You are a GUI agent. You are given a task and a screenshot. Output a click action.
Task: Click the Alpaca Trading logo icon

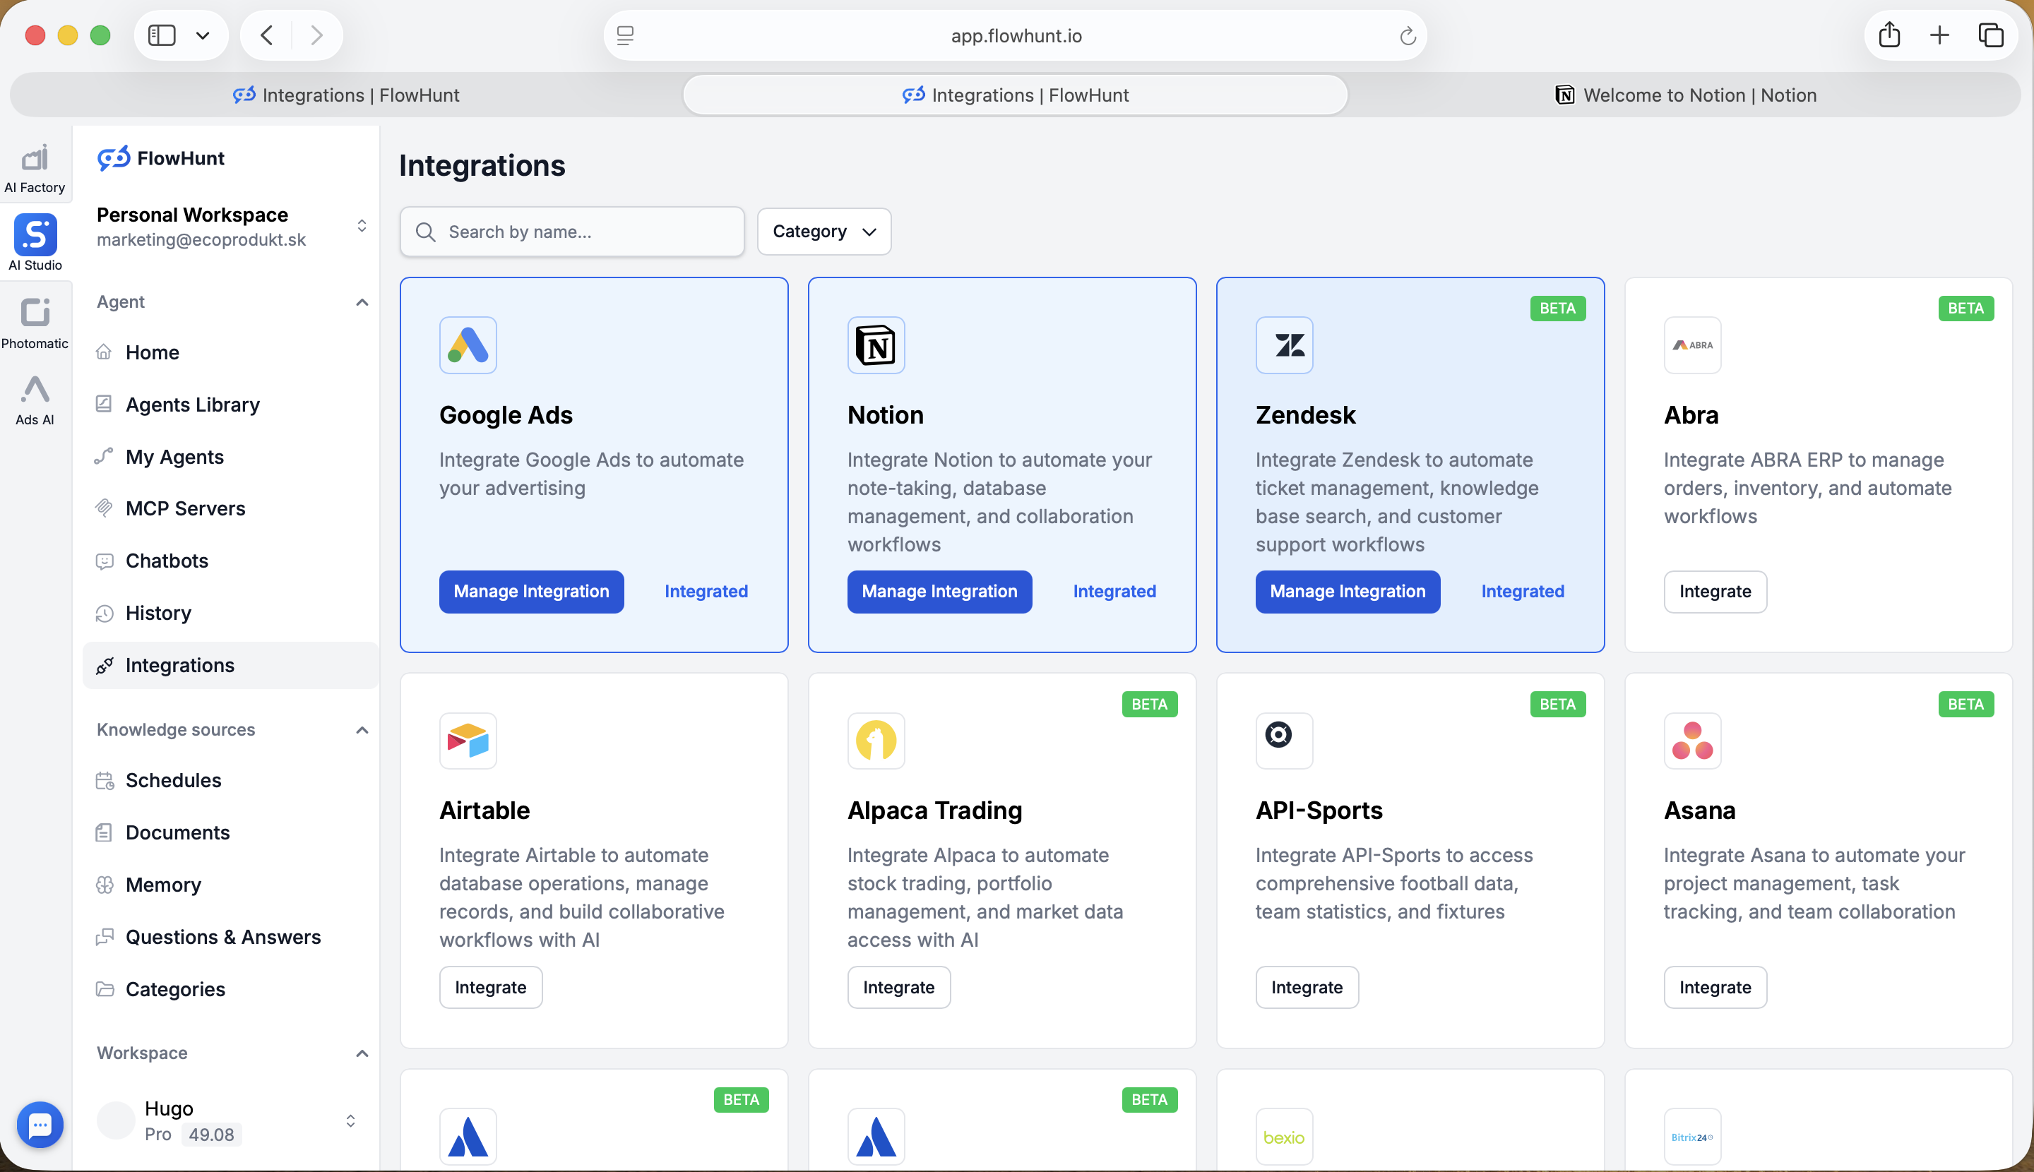click(x=876, y=741)
